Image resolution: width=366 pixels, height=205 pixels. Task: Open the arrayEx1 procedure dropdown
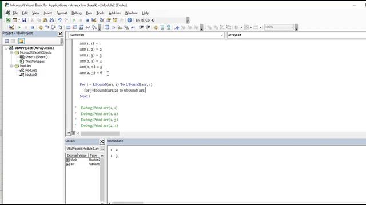pos(296,35)
